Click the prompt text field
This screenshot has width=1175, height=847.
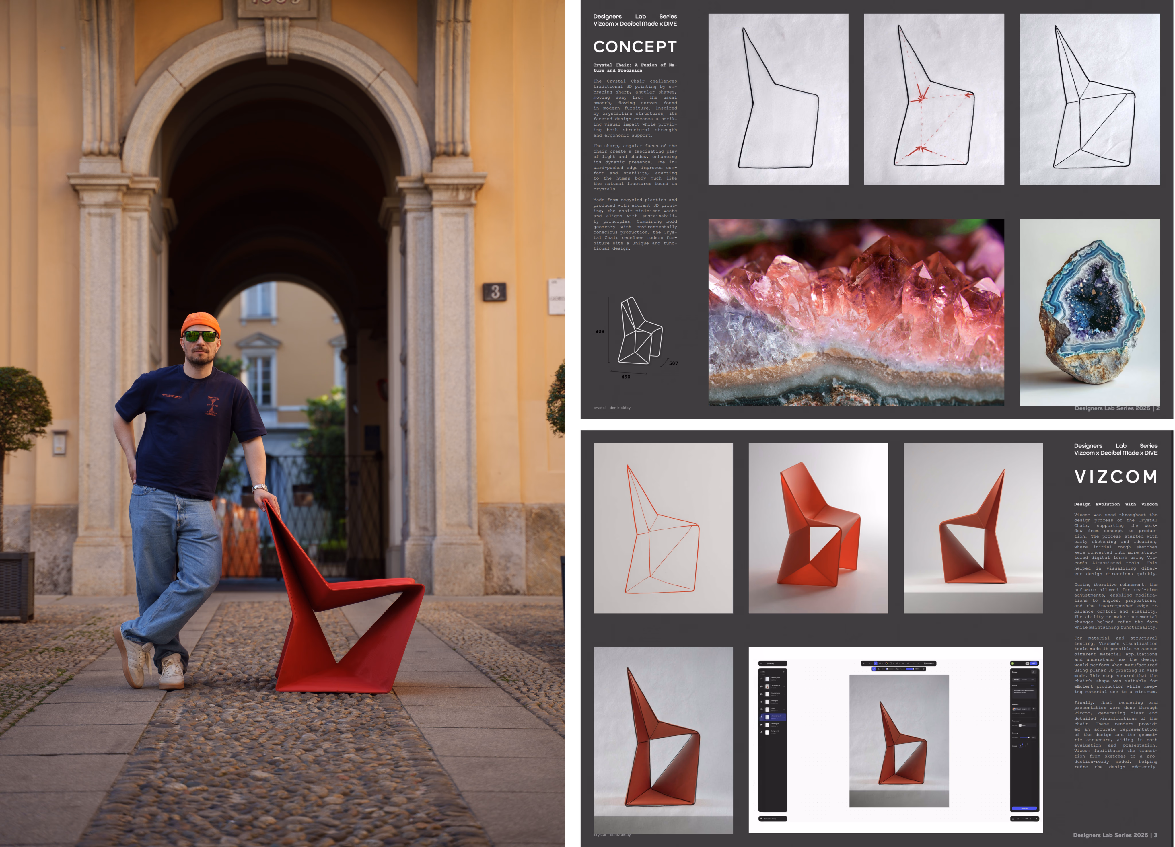coord(1024,693)
